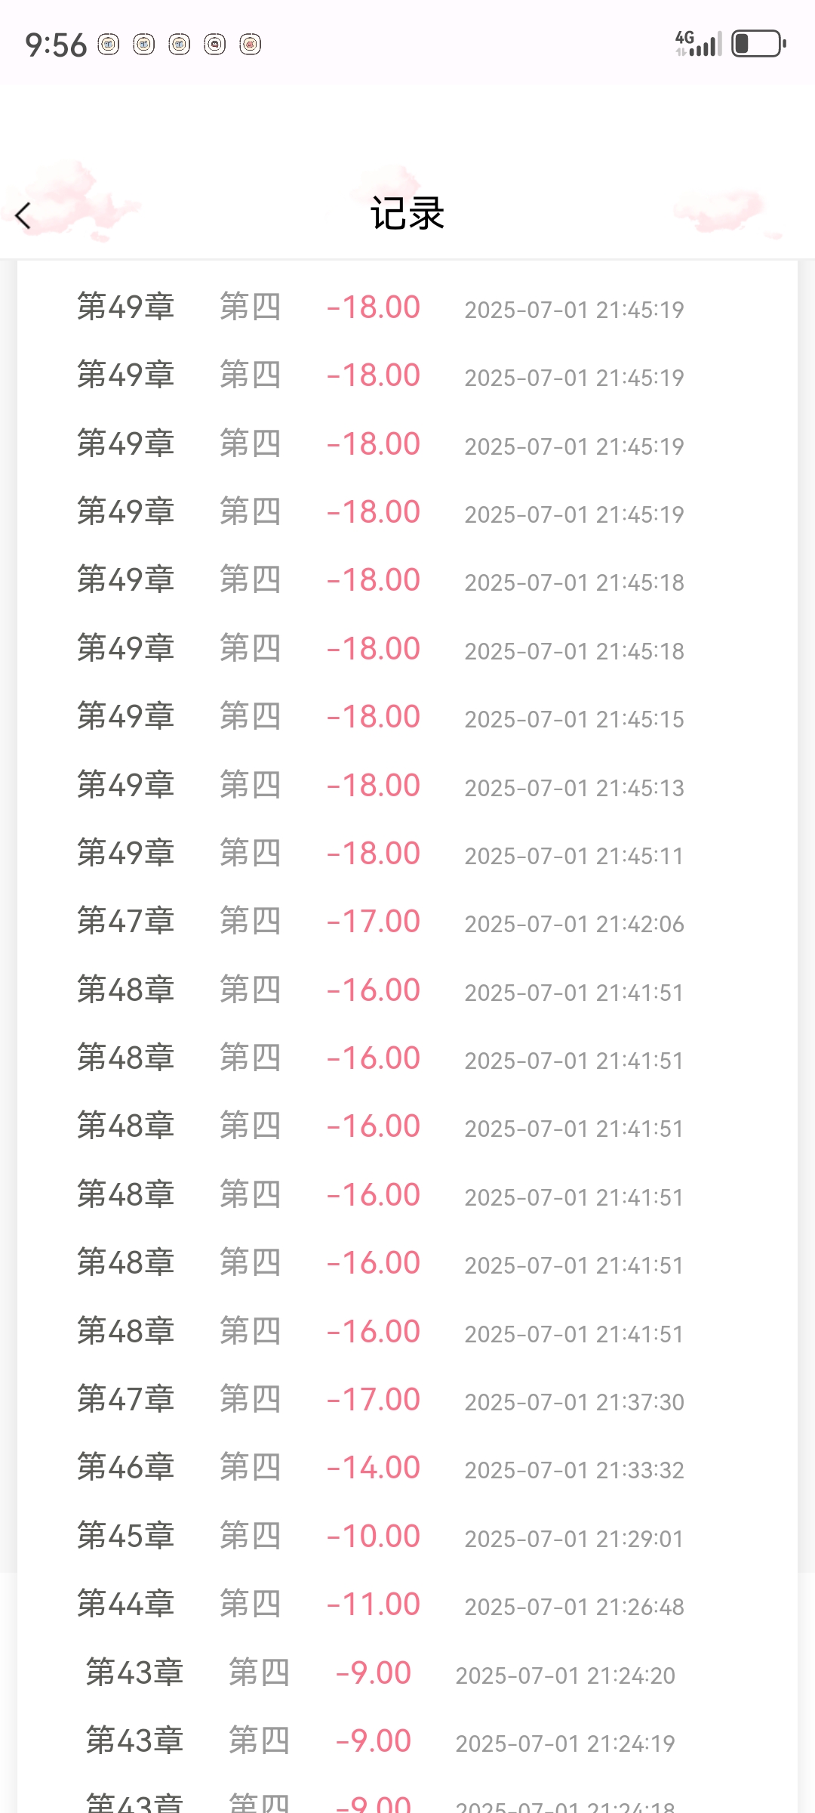Select the record timestamped 21:45:13

pos(407,786)
